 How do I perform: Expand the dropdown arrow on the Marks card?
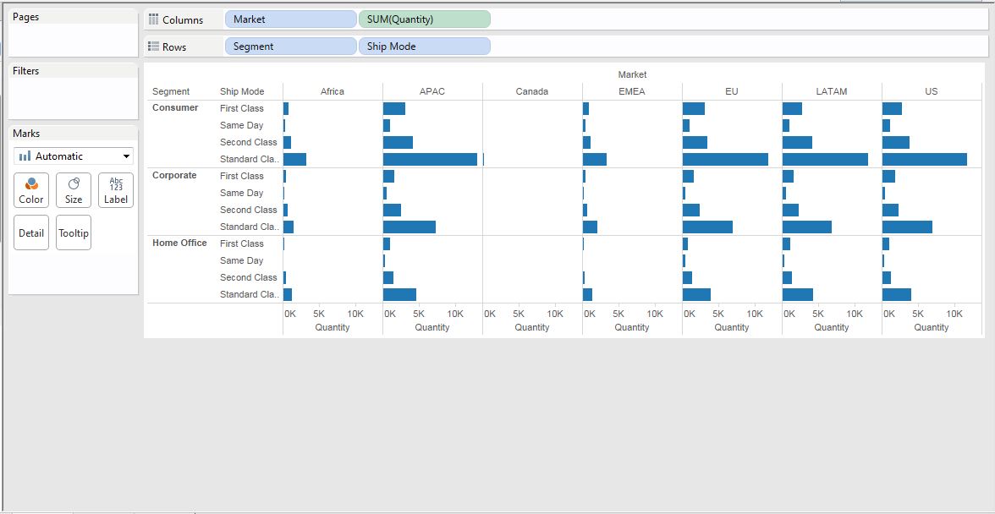click(x=128, y=156)
